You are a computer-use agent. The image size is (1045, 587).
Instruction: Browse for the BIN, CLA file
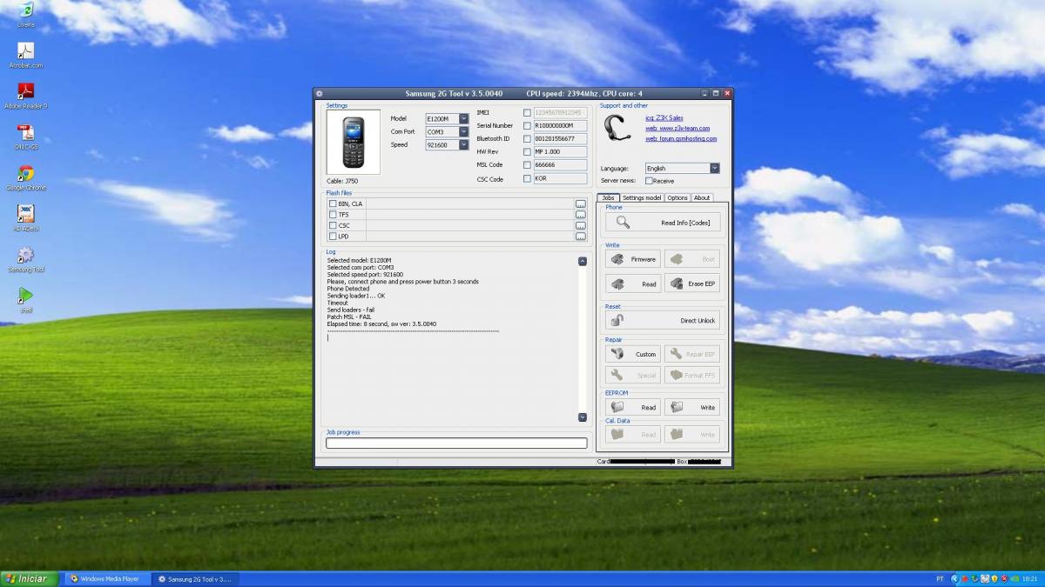coord(581,203)
